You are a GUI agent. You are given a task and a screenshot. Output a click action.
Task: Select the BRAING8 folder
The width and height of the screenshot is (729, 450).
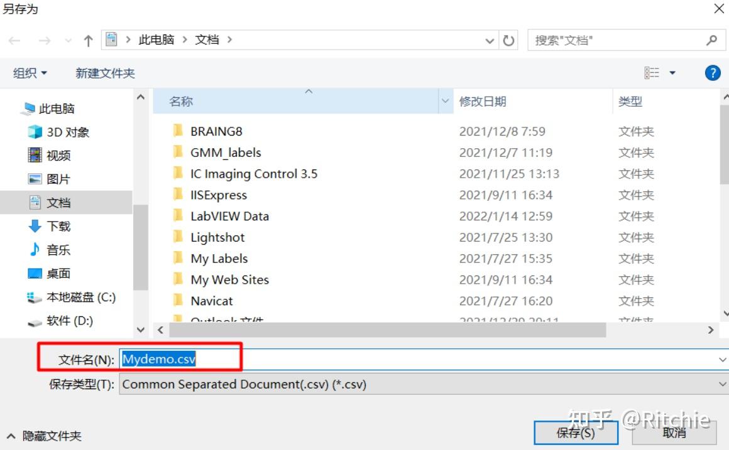tap(216, 131)
